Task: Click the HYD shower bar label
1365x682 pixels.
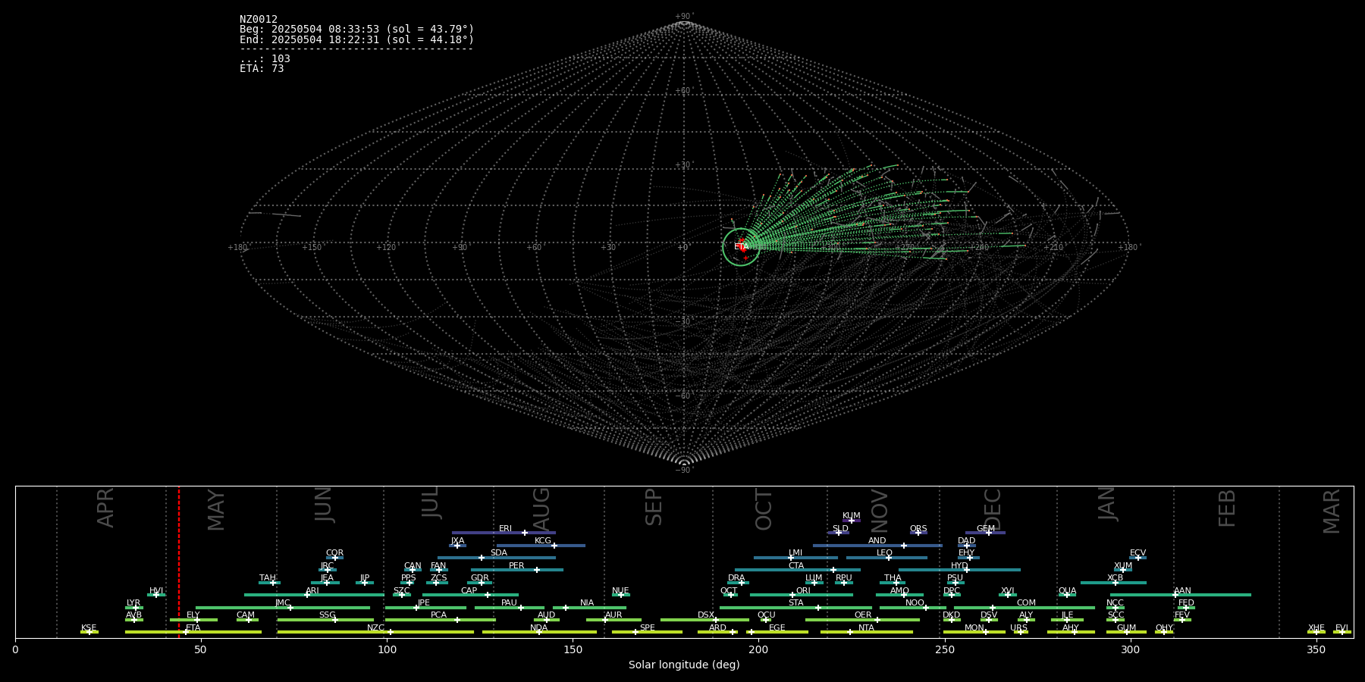Action: tap(959, 565)
